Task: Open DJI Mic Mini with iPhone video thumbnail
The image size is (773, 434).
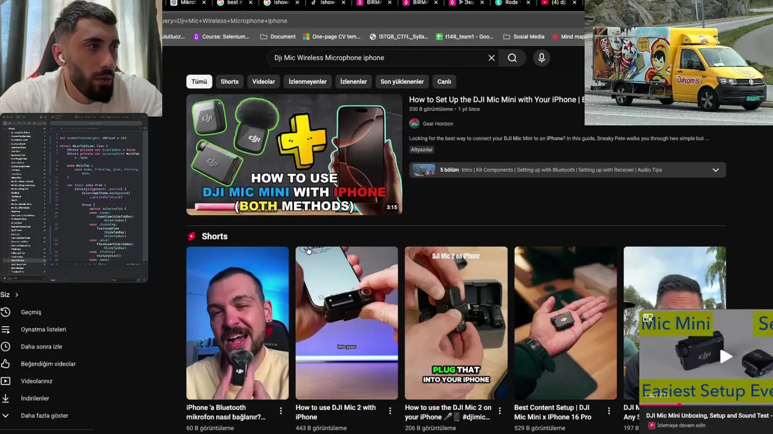Action: [294, 155]
